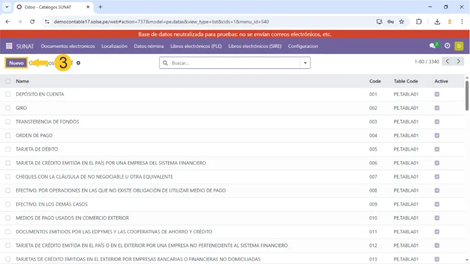Open the TARJETA DE DÉBITO record
This screenshot has width=470, height=264.
(x=37, y=149)
